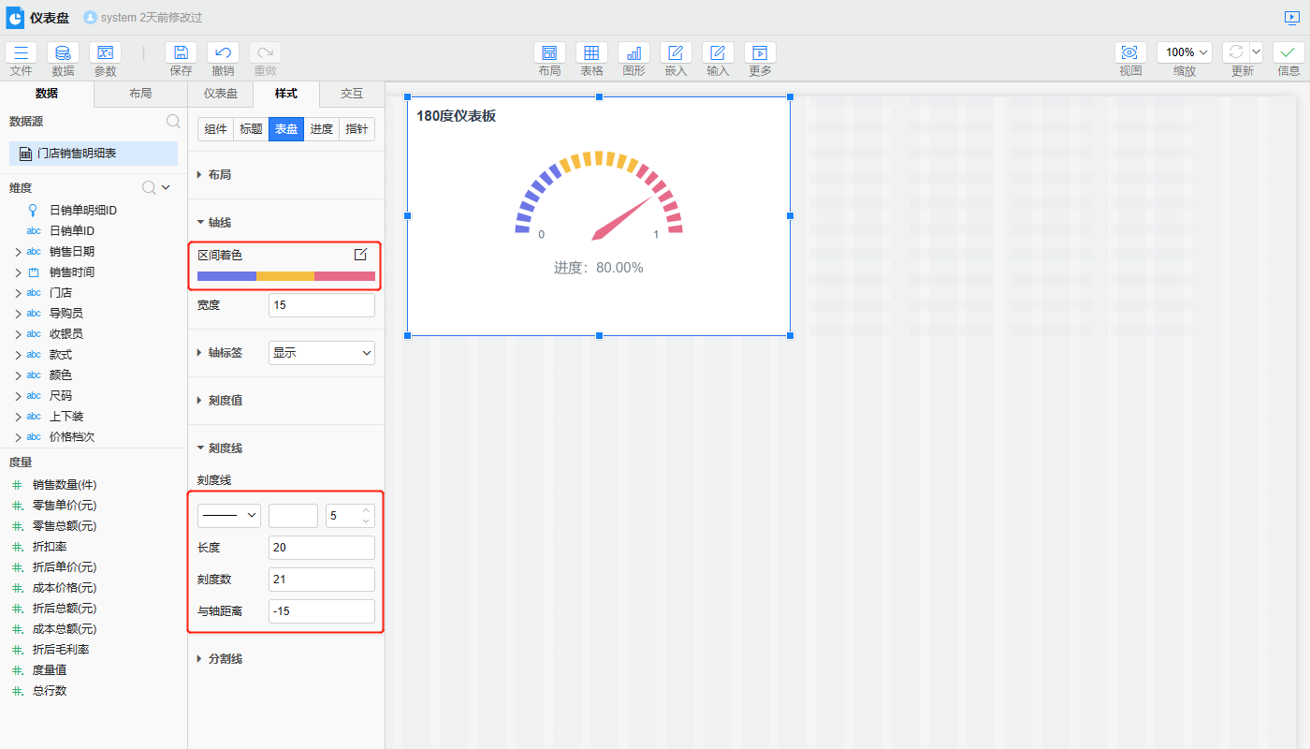Image resolution: width=1310 pixels, height=749 pixels.
Task: Click the Table (表格) insert icon
Action: pos(591,53)
